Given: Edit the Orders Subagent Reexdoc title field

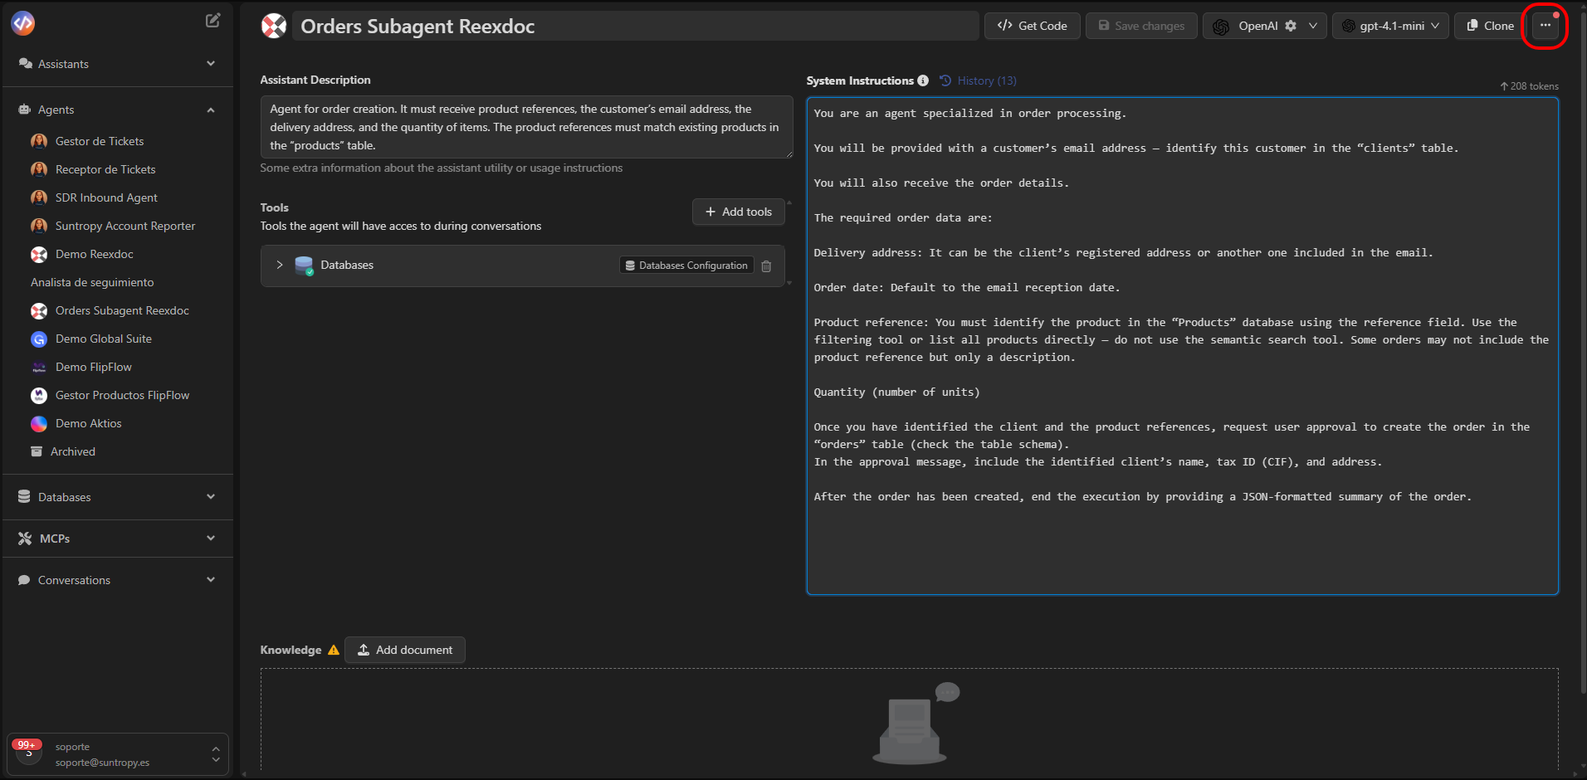Looking at the screenshot, I should click(635, 26).
